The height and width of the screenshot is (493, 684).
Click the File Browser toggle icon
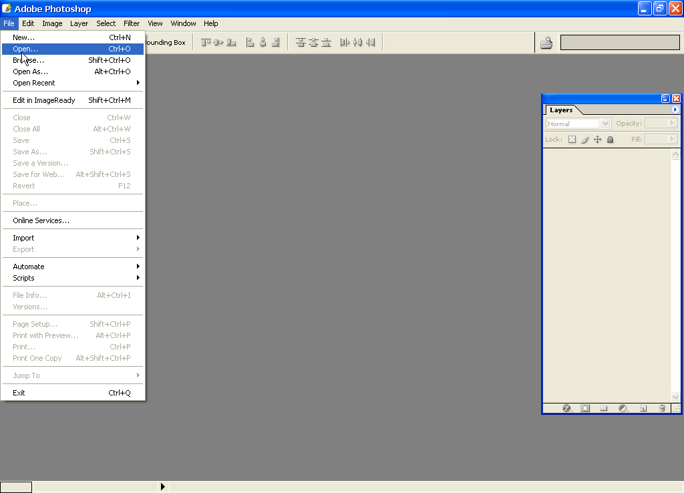coord(546,43)
